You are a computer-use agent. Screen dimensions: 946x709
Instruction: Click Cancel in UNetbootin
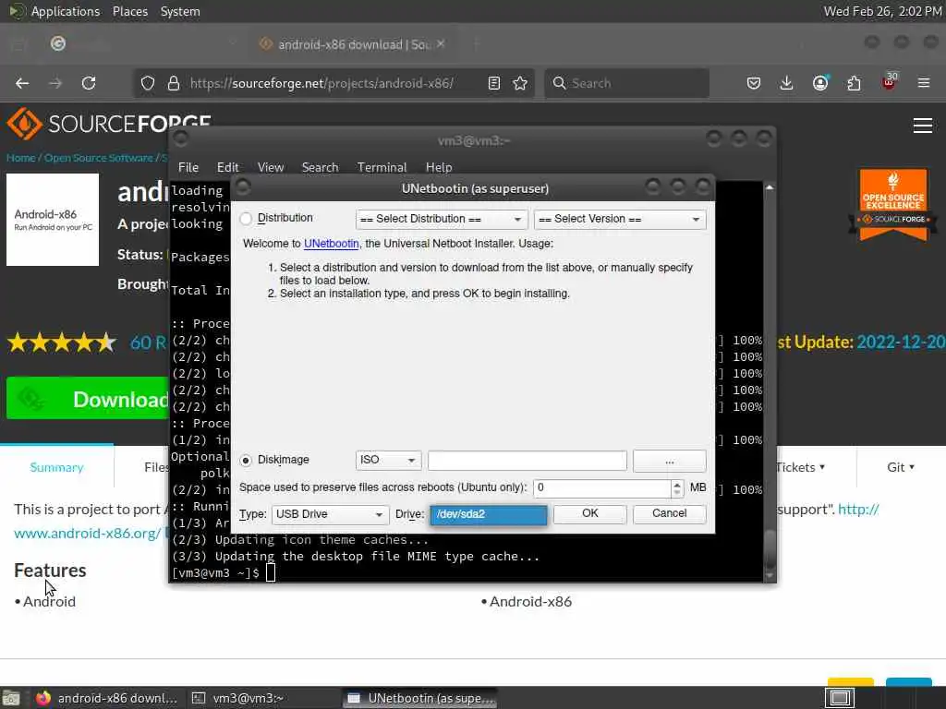(669, 513)
